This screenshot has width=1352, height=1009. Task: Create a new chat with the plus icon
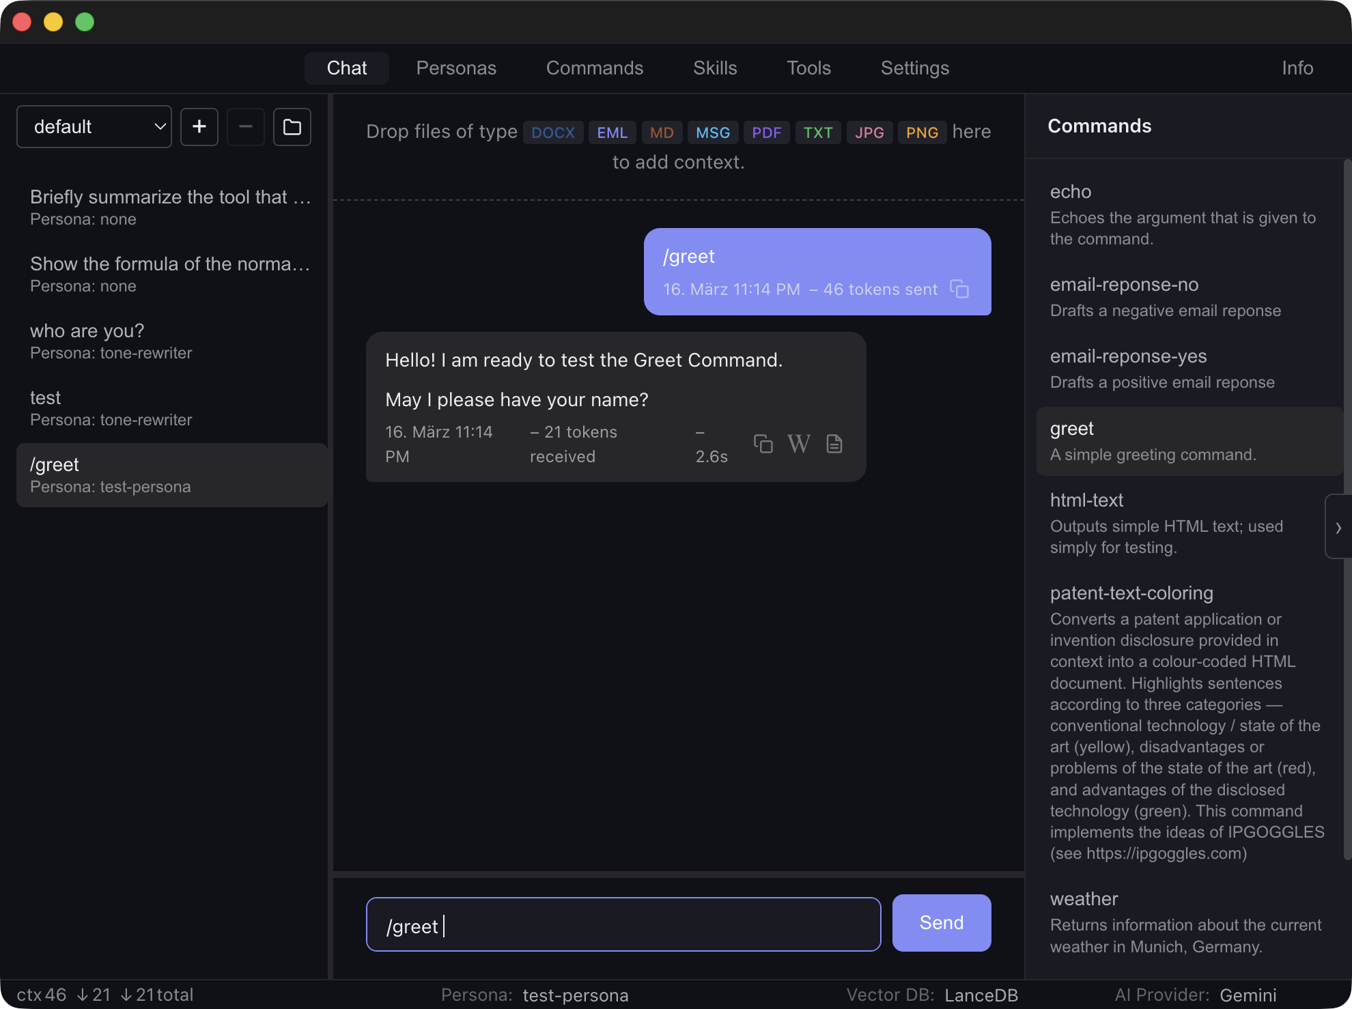199,127
